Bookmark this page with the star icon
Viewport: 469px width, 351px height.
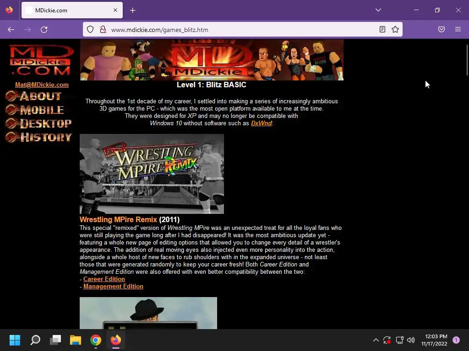click(x=395, y=29)
